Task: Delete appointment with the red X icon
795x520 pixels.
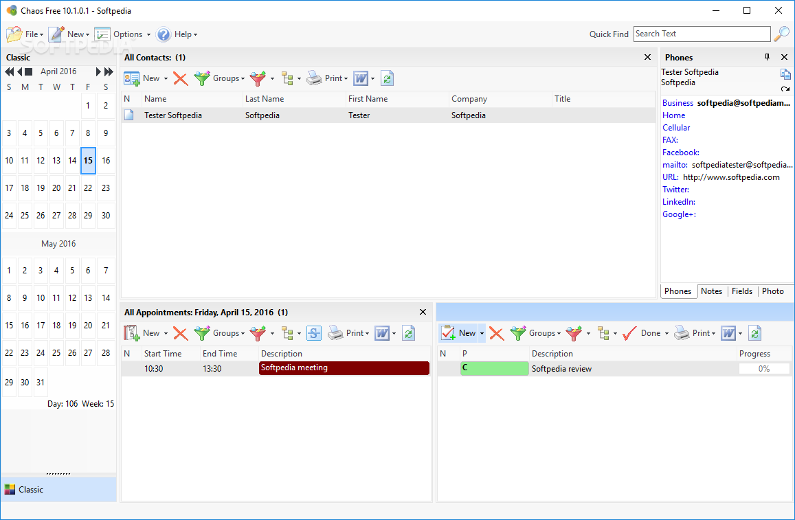Action: (180, 333)
